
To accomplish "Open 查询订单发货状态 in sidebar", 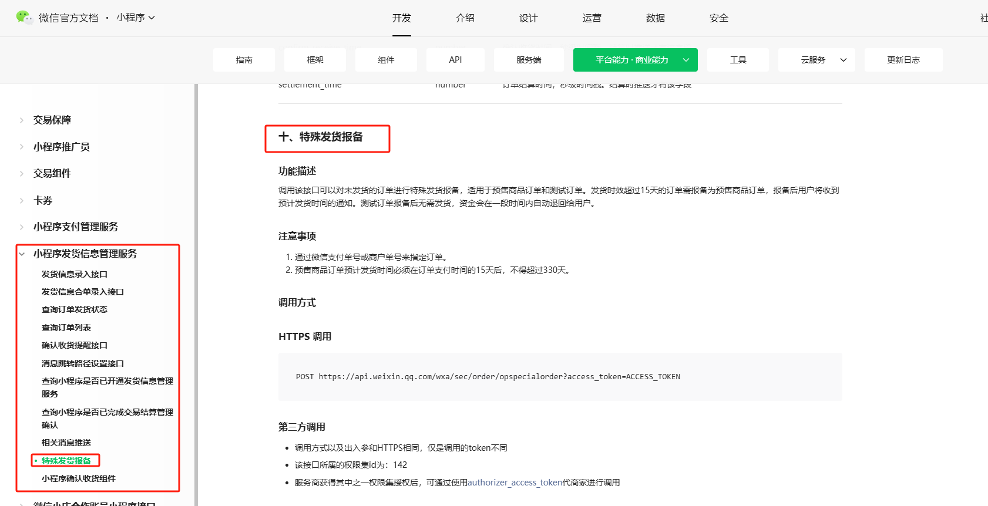I will [x=75, y=309].
